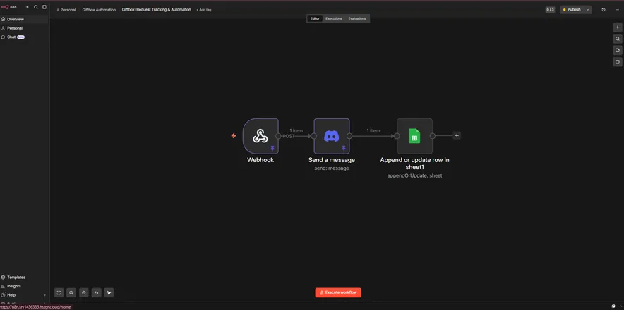The width and height of the screenshot is (624, 310).
Task: Add sticky note from right toolbar
Action: click(x=617, y=51)
